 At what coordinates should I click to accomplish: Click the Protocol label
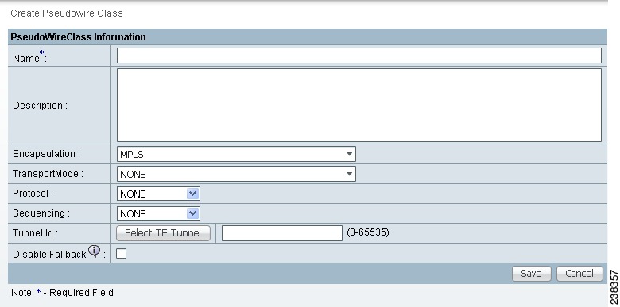[33, 194]
